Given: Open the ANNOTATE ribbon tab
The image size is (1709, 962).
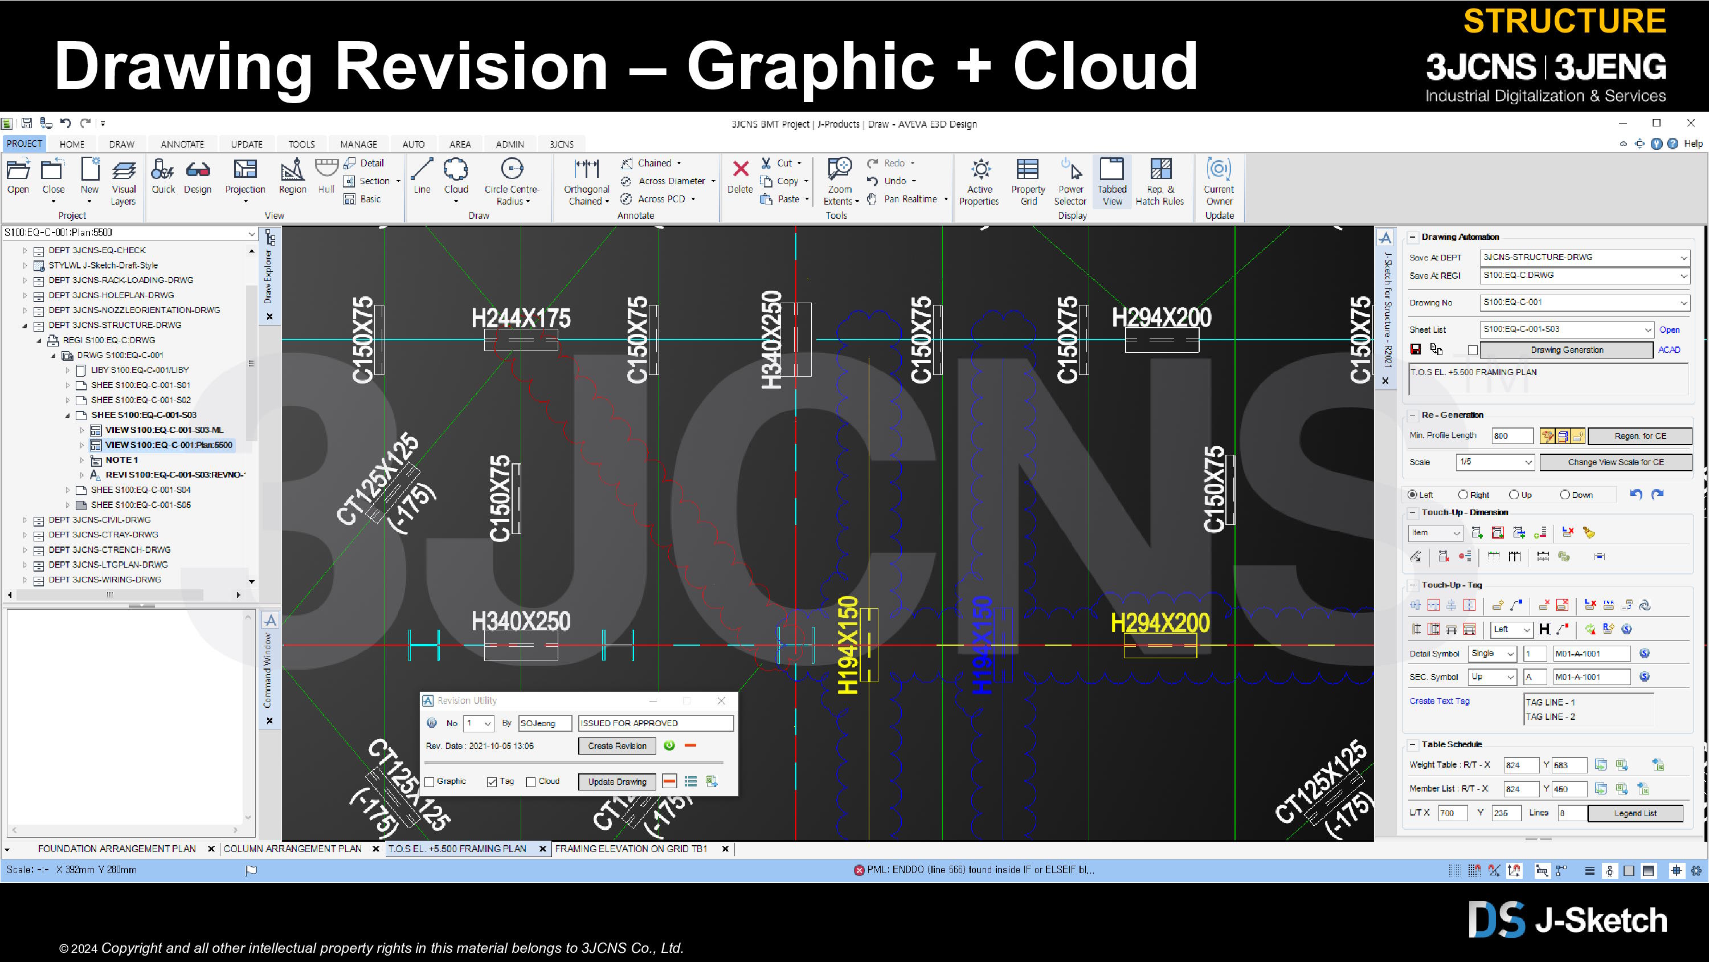Looking at the screenshot, I should 182,144.
